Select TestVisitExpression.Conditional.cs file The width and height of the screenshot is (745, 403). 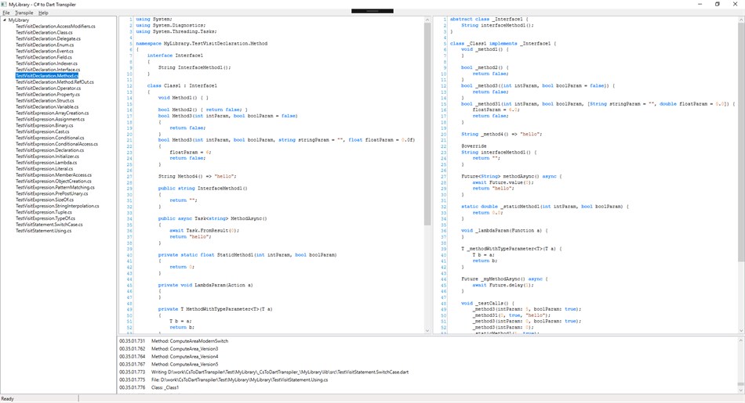click(x=49, y=138)
